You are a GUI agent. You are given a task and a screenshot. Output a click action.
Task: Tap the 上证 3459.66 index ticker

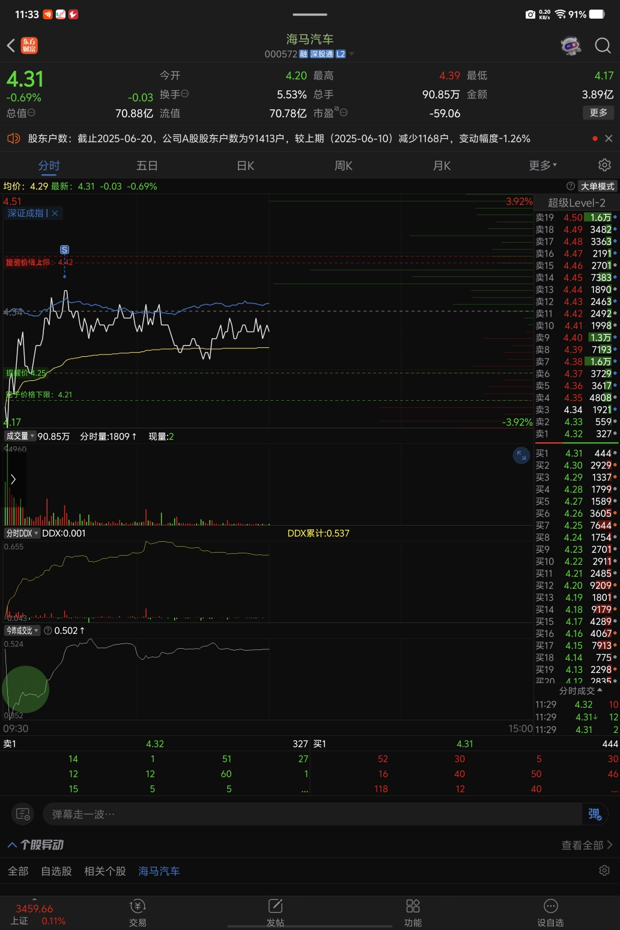tap(37, 914)
